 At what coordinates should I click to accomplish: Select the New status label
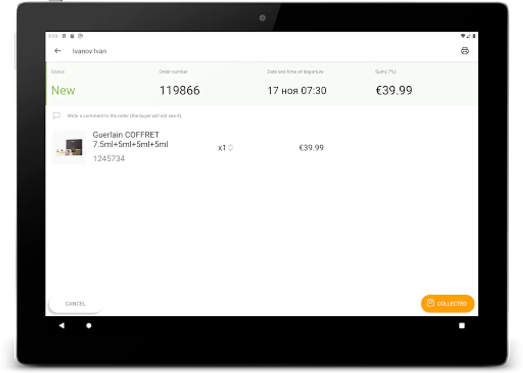click(x=63, y=90)
